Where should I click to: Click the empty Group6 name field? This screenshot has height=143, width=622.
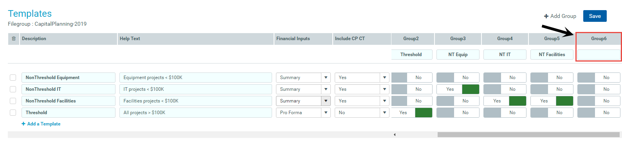click(599, 55)
